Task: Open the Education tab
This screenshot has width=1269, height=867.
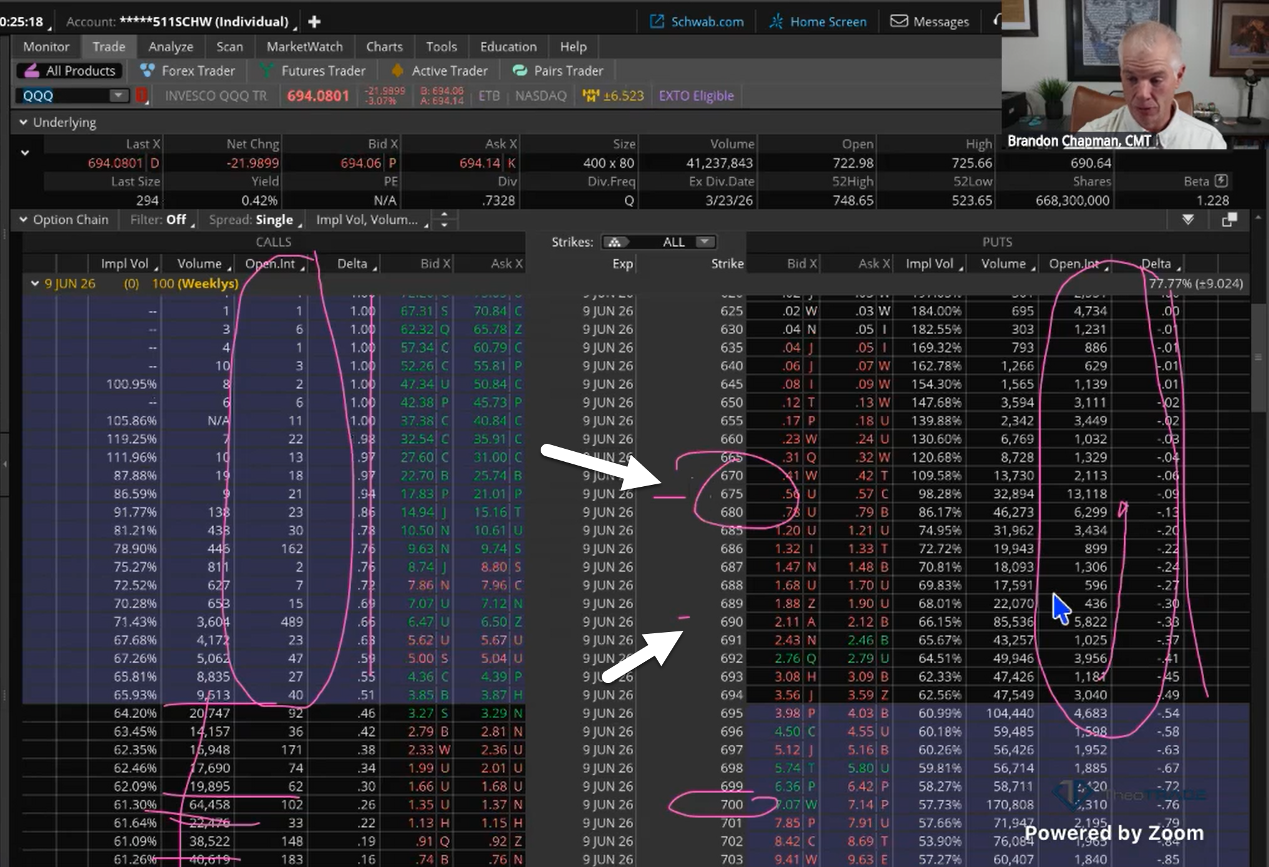Action: tap(508, 47)
